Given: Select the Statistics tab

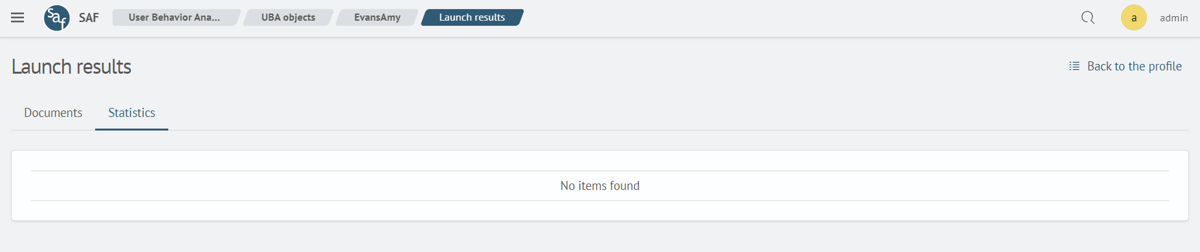Looking at the screenshot, I should (131, 113).
